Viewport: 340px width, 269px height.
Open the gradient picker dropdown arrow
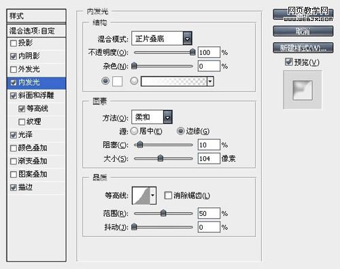pyautogui.click(x=210, y=82)
